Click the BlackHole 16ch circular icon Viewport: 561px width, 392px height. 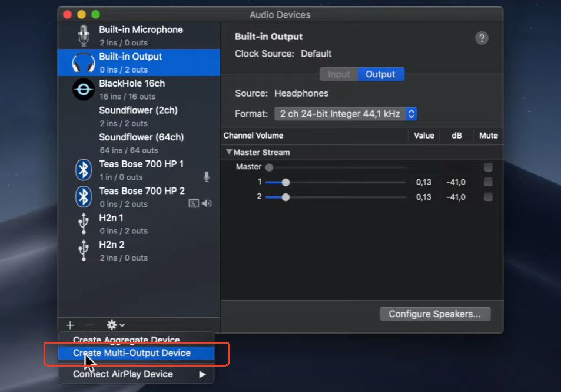(x=84, y=89)
